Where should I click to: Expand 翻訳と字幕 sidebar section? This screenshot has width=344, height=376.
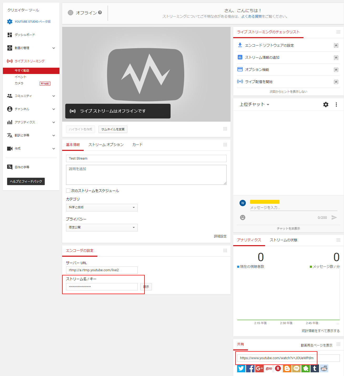point(54,135)
